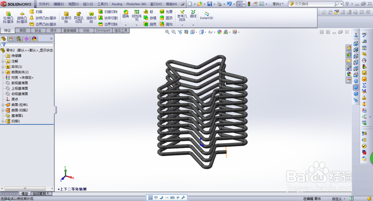Click the 镜向 mirror tool

[x=166, y=24]
